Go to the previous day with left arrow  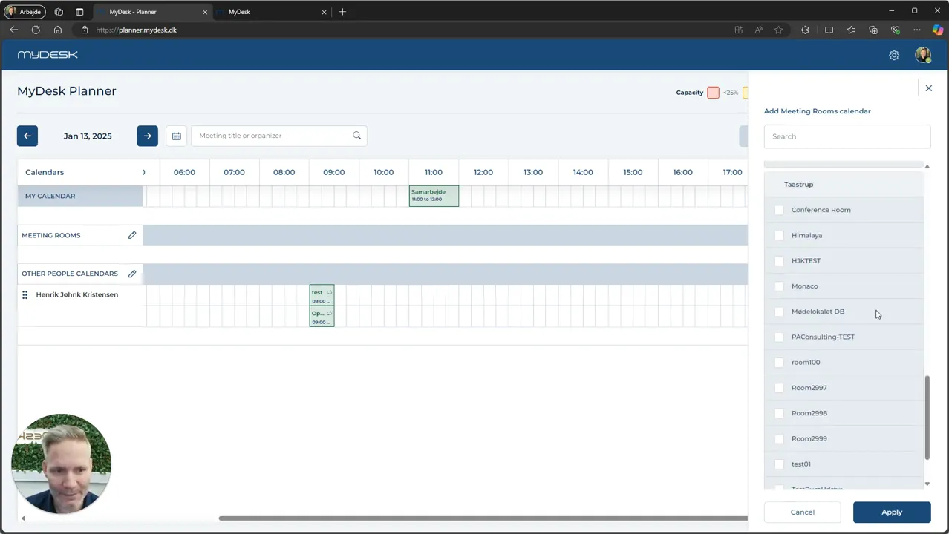tap(27, 136)
